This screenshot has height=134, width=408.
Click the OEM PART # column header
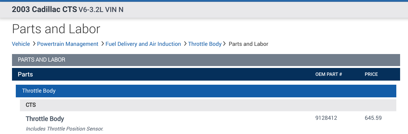(329, 74)
